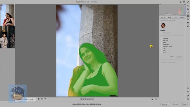Click 'Отмена' in the mask panel
The height and width of the screenshot is (107, 190).
[172, 57]
